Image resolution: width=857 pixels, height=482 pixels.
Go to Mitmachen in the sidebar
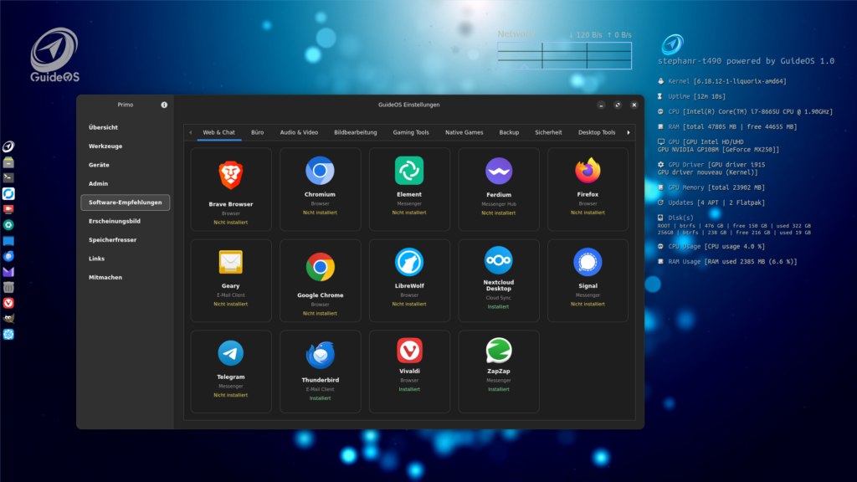tap(126, 277)
